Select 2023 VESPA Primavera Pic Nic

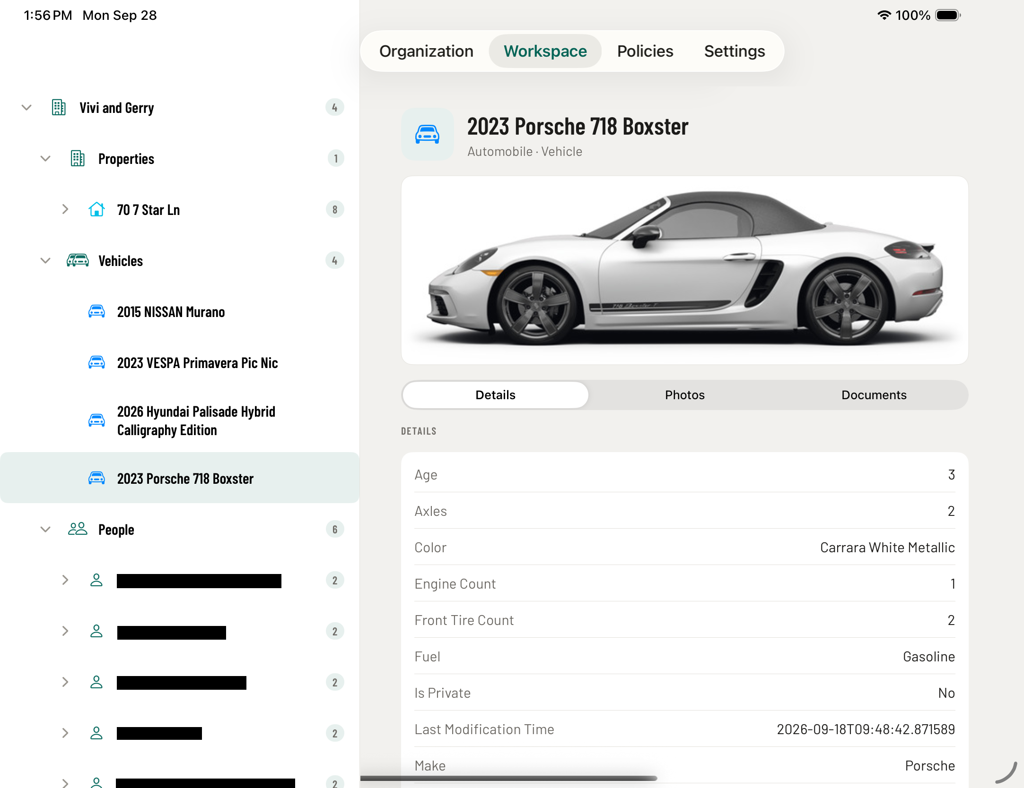180,363
